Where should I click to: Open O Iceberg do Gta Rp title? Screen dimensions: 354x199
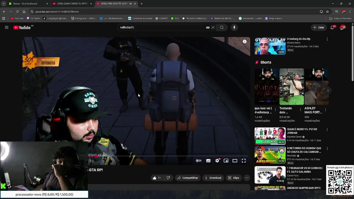298,39
